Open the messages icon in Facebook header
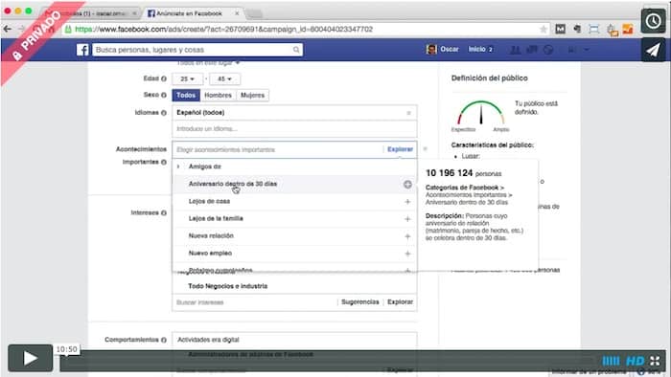Viewport: 671px width, 377px height. (532, 50)
